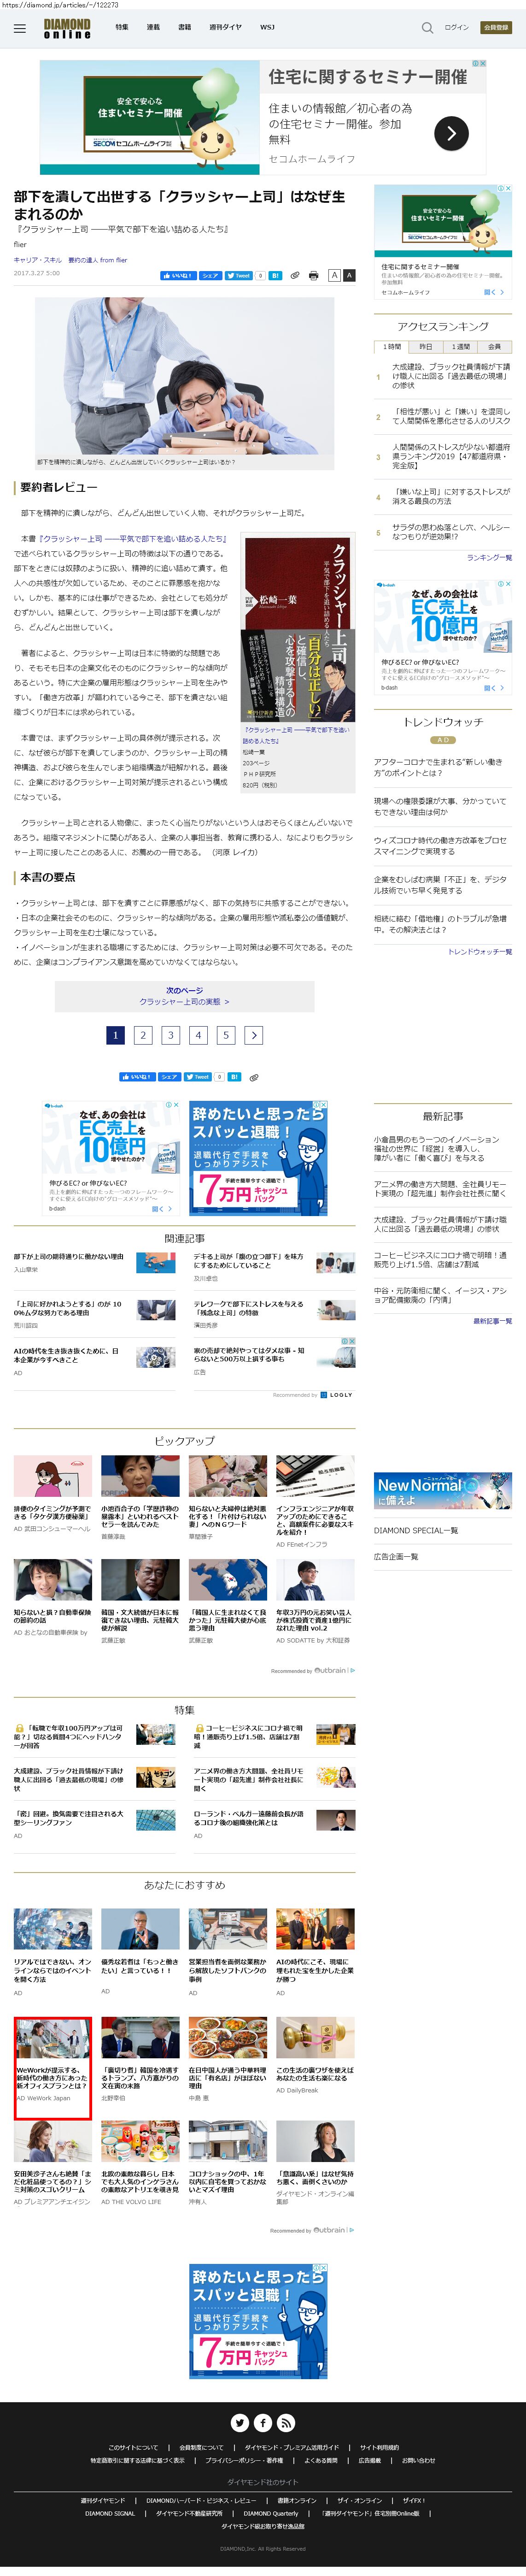Open the 特集 menu item

122,28
